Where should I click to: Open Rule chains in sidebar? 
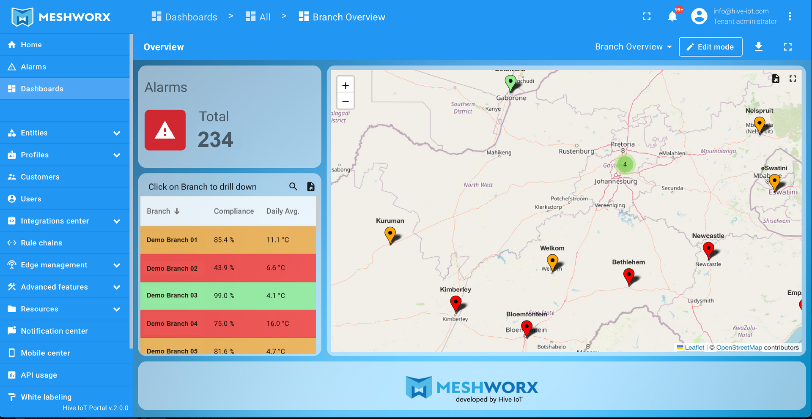(x=65, y=243)
